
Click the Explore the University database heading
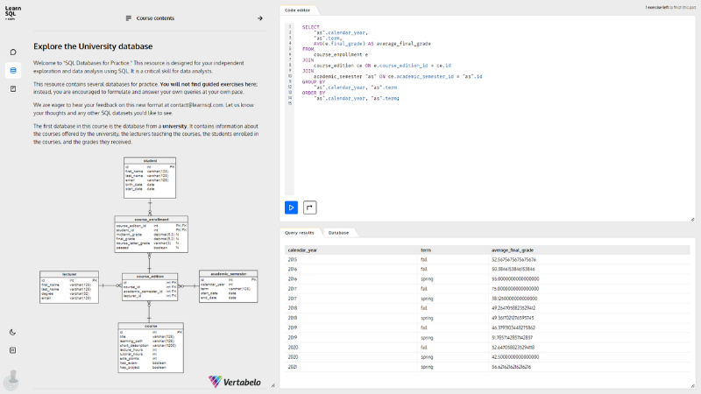[x=93, y=46]
